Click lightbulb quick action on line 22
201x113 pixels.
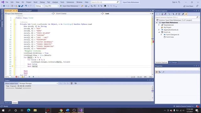13,66
